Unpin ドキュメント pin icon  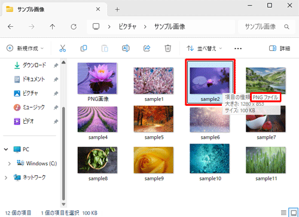(x=56, y=80)
